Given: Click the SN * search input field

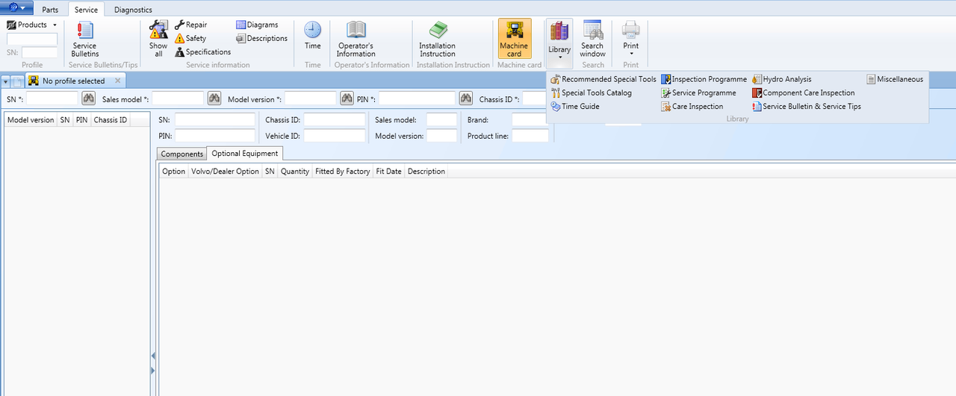Looking at the screenshot, I should [x=52, y=98].
